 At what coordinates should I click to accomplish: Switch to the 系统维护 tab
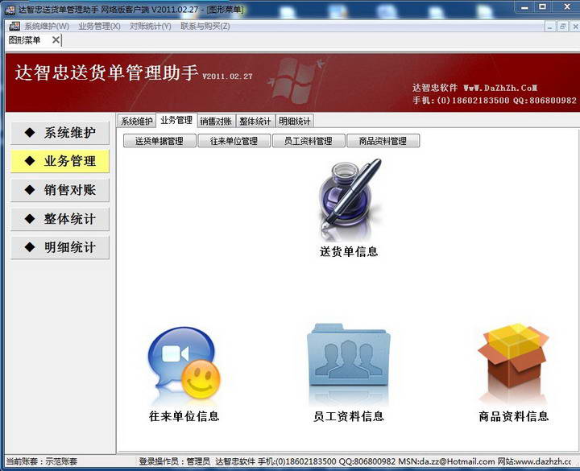click(136, 121)
